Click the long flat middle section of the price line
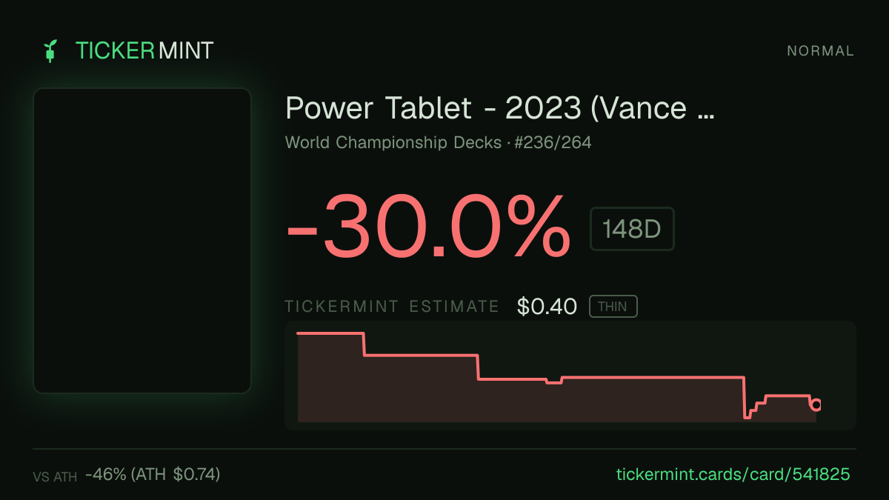Viewport: 889px width, 500px height. [653, 378]
